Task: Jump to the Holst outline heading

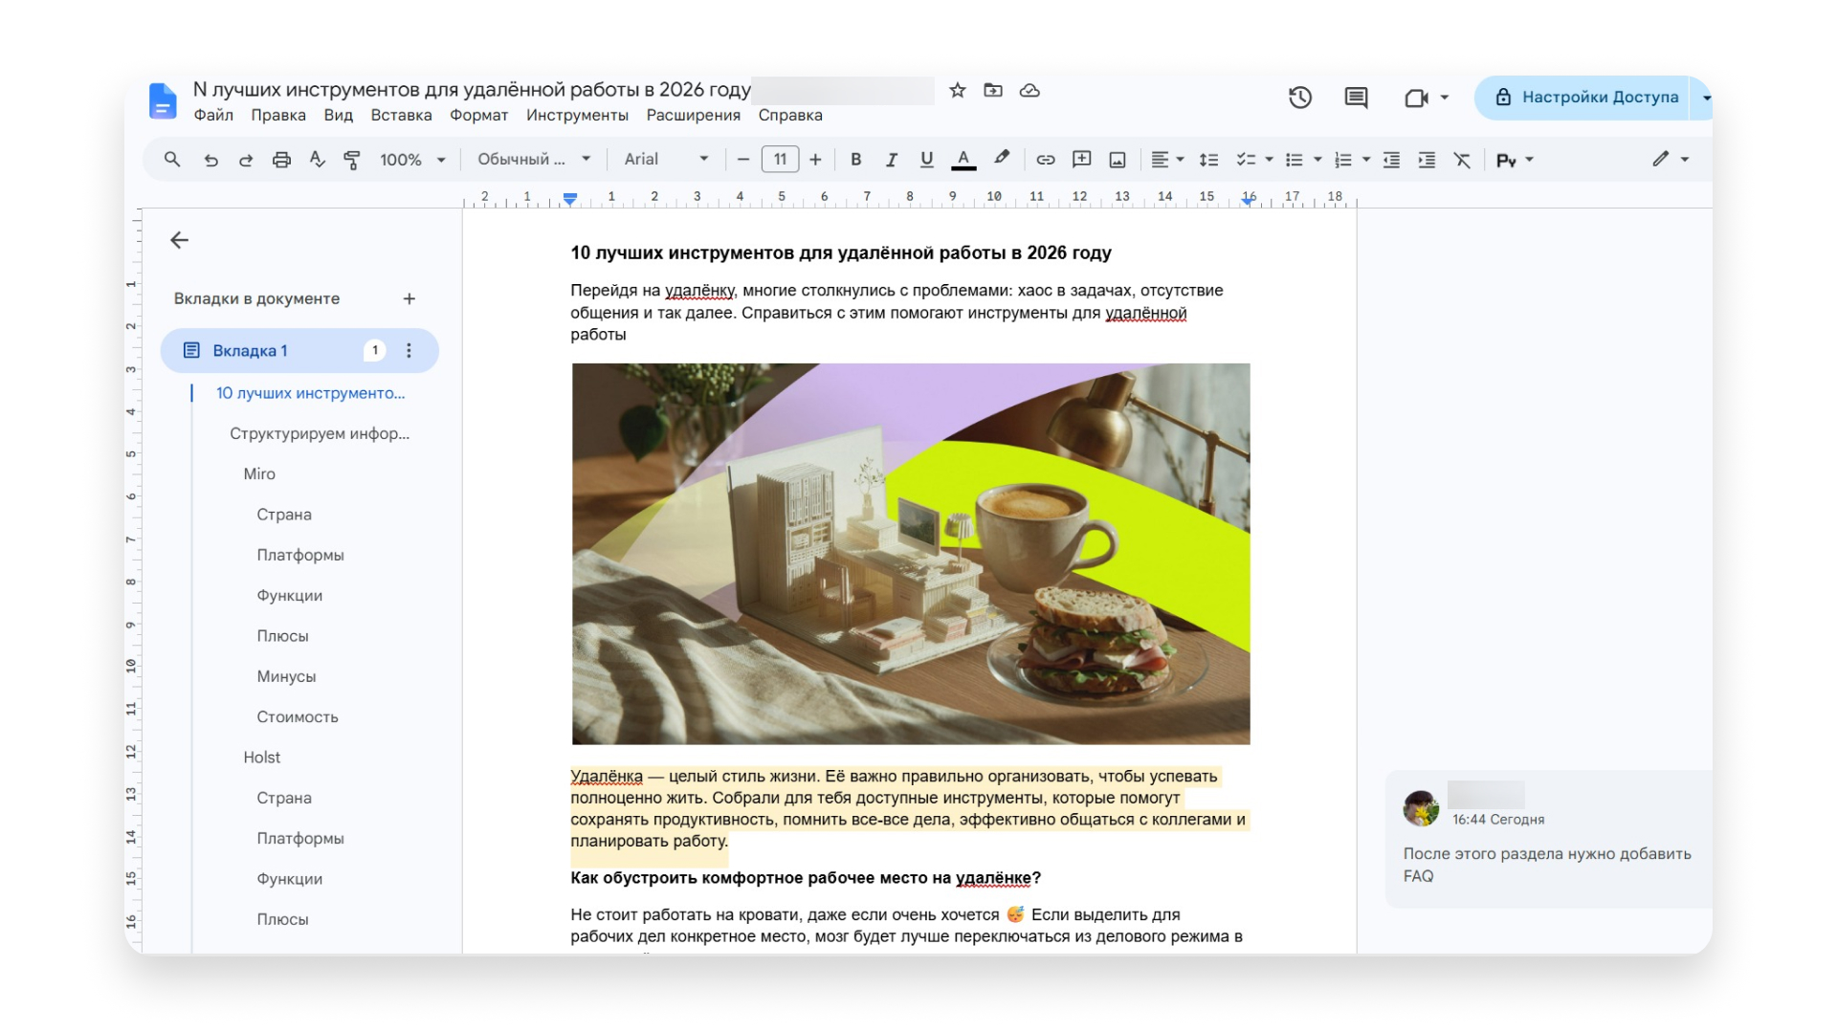Action: point(261,757)
